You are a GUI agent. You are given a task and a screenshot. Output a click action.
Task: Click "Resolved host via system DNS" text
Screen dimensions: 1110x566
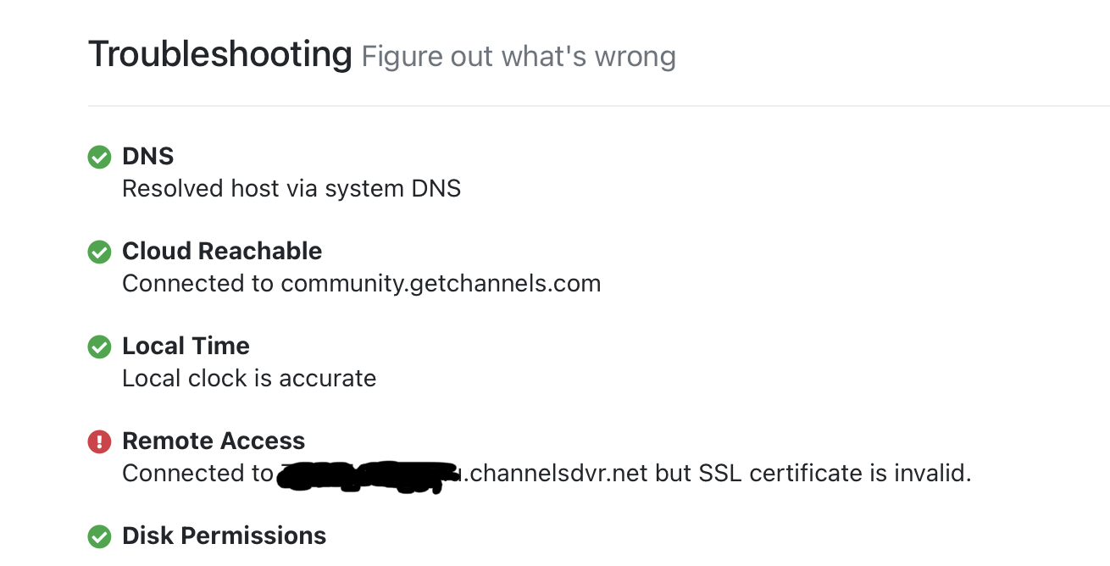pos(291,188)
